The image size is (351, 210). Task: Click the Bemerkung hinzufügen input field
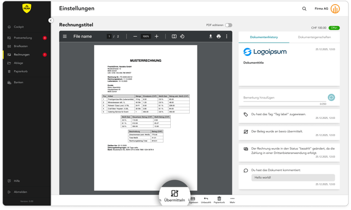click(283, 98)
